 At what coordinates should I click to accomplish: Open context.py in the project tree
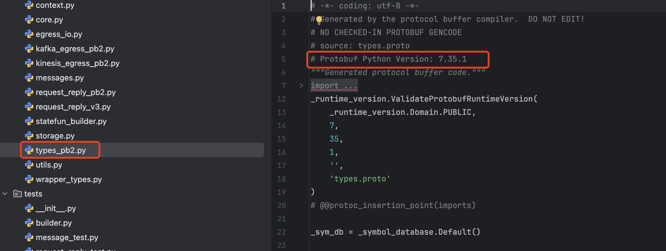click(55, 5)
